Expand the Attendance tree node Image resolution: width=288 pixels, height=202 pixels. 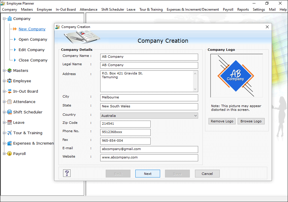(4, 102)
